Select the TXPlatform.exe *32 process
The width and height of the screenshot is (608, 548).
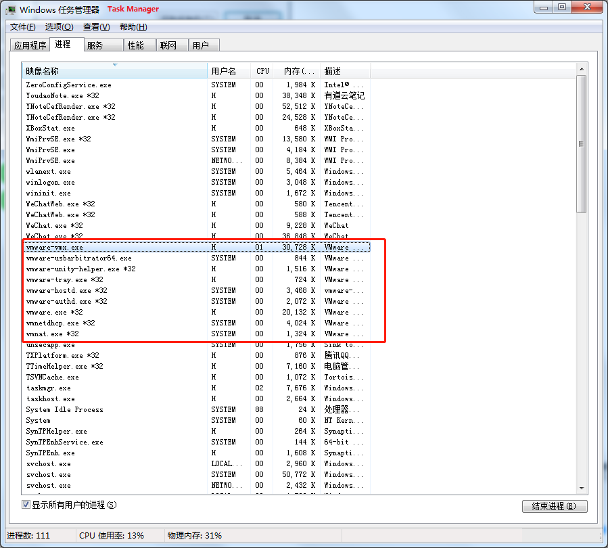pos(196,355)
